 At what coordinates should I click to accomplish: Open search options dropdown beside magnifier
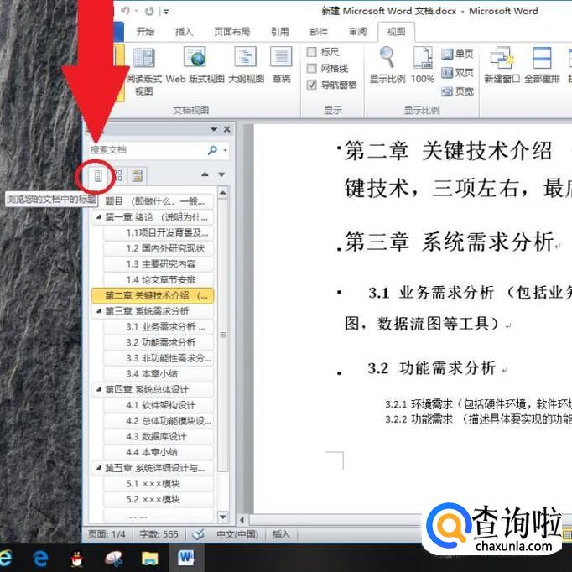226,150
